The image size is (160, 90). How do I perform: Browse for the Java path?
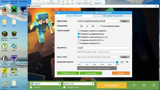point(125,57)
